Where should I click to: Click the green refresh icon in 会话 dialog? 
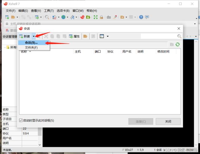coord(178,44)
